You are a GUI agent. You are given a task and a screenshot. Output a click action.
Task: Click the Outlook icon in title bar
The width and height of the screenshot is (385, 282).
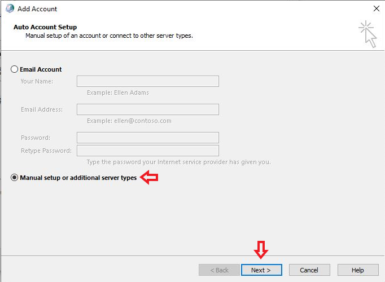coord(10,8)
